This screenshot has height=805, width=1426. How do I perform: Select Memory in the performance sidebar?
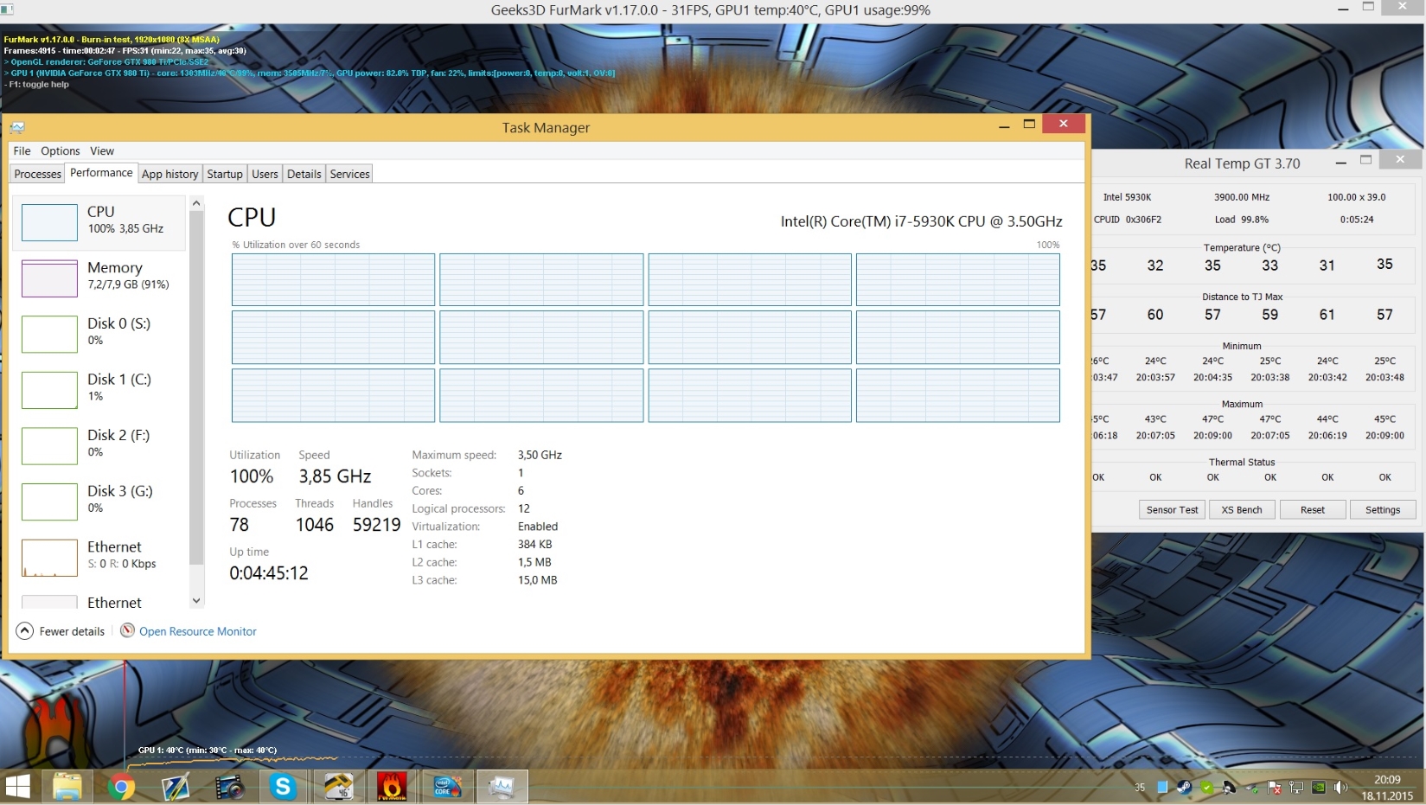pos(100,278)
